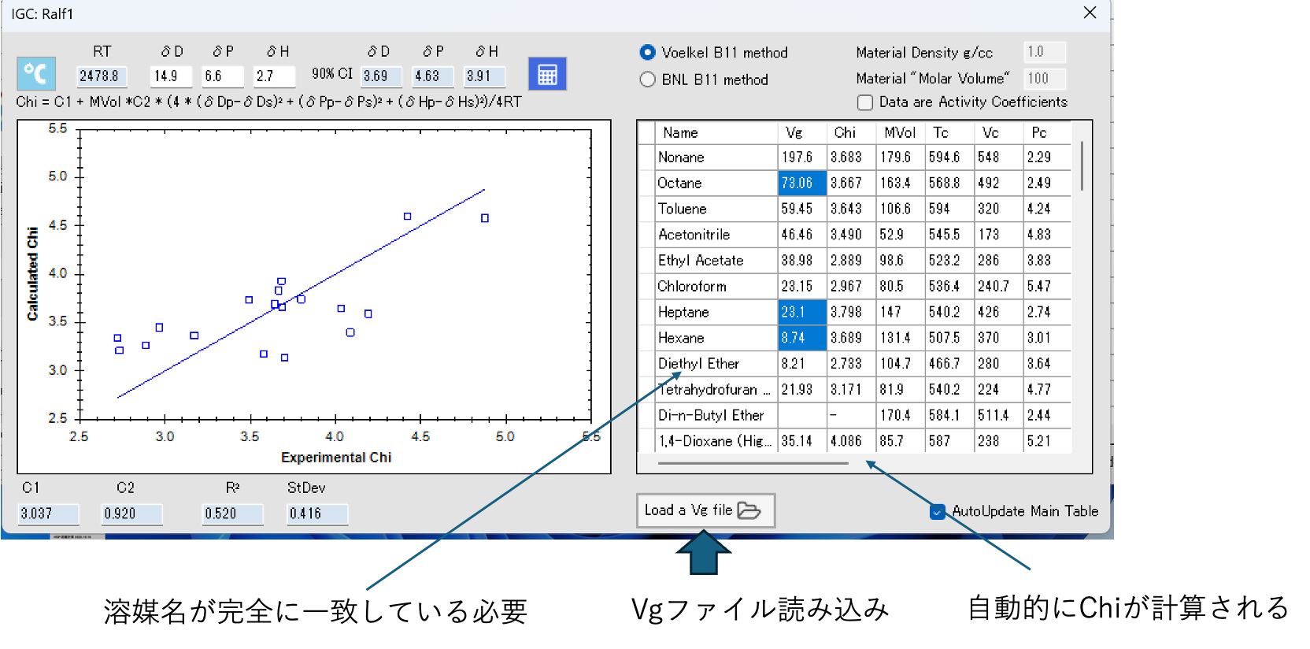Select the Octane Vg cell

tap(801, 183)
